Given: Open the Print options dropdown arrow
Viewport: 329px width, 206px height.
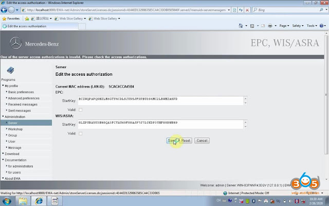Looking at the screenshot, I should click(x=276, y=26).
